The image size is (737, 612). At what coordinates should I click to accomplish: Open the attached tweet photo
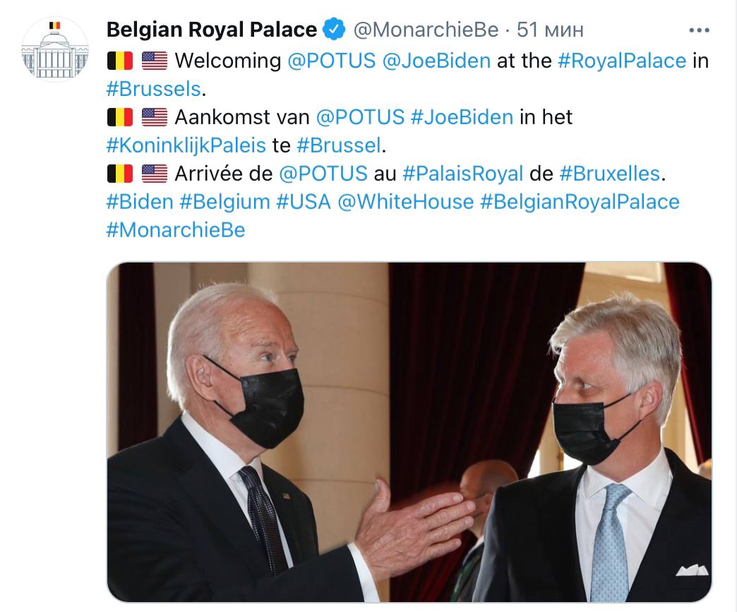(409, 432)
